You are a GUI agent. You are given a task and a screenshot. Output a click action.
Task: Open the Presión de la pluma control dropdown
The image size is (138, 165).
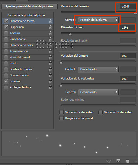98,20
